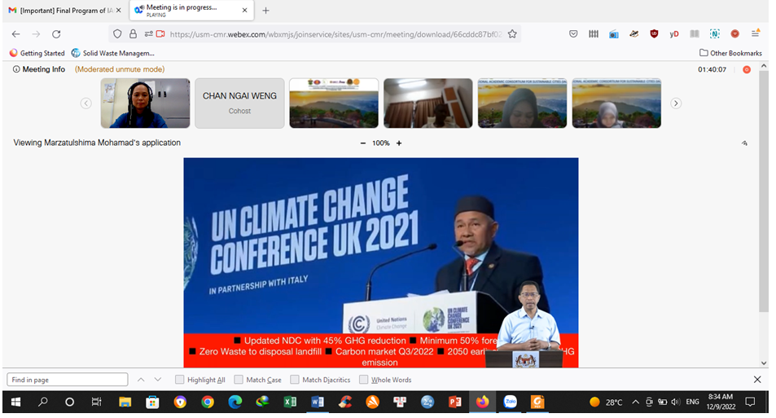Open the Getting Started bookmark
The width and height of the screenshot is (776, 418).
click(37, 53)
